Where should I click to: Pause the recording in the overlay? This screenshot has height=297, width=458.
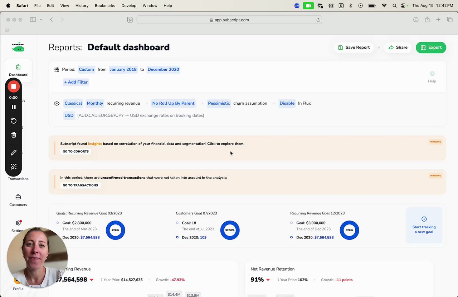[14, 107]
